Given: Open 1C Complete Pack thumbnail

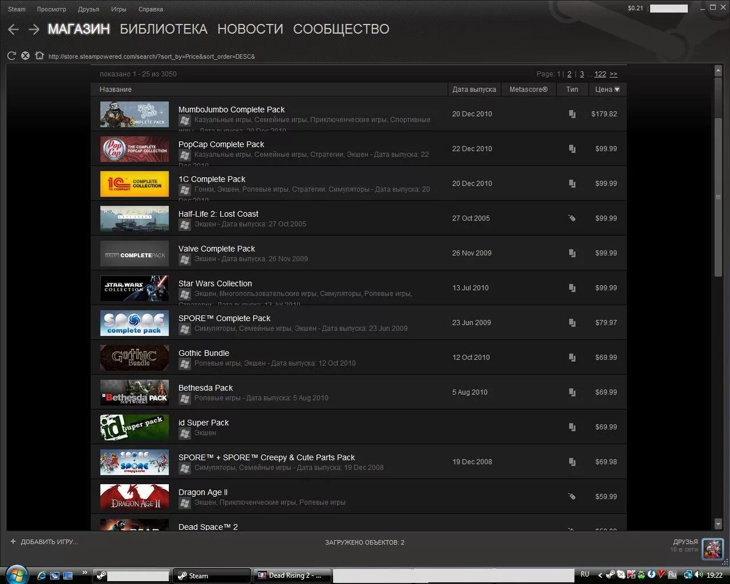Looking at the screenshot, I should 135,184.
